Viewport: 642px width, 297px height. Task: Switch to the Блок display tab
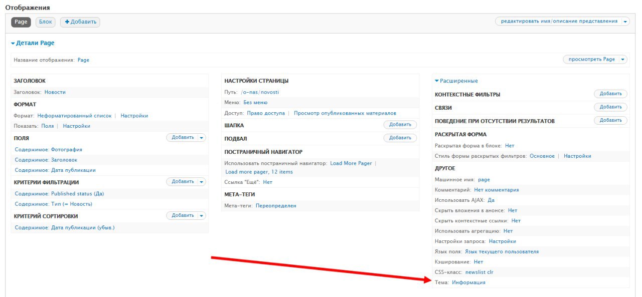[46, 22]
